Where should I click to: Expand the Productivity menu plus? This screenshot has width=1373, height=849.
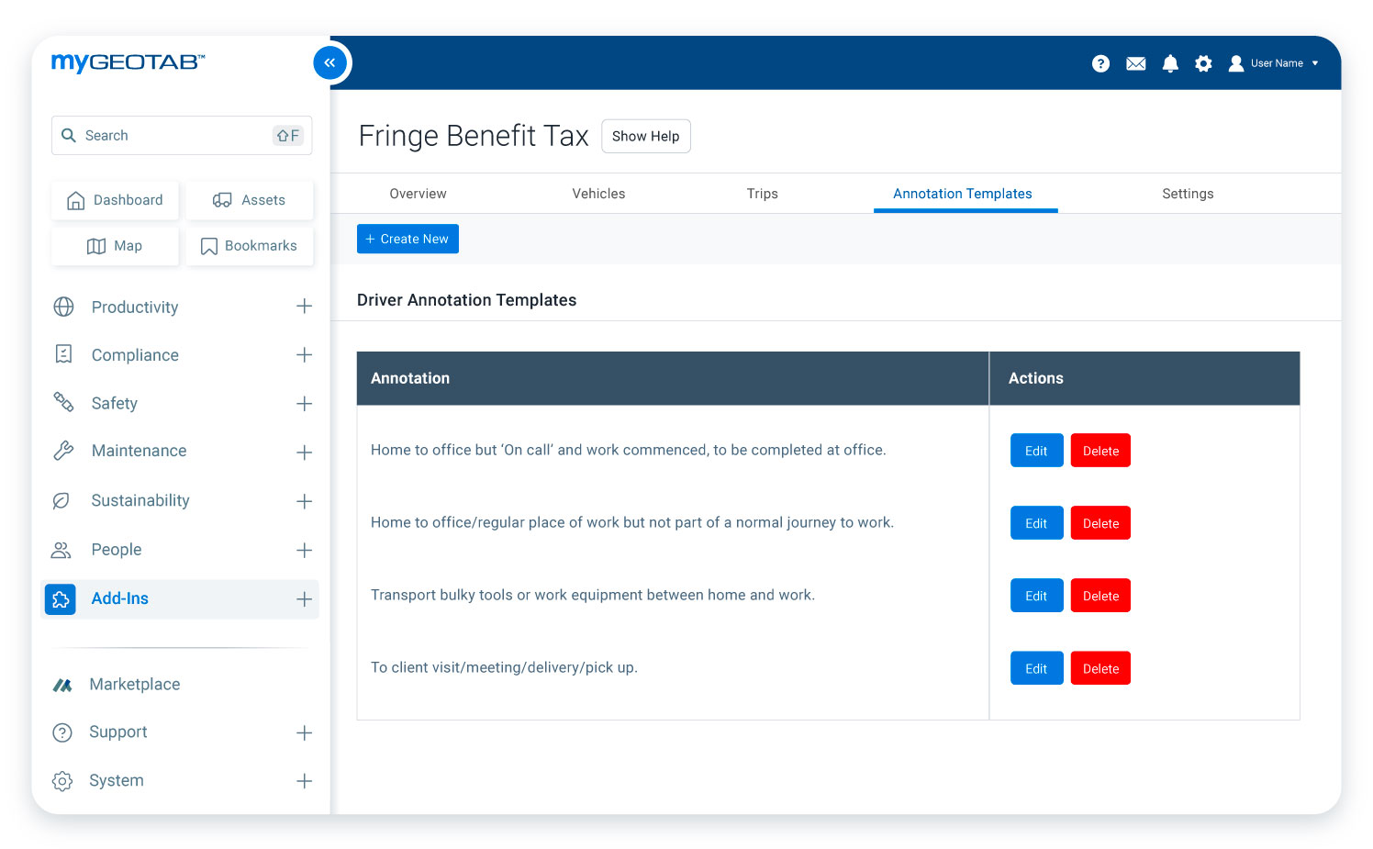point(305,306)
